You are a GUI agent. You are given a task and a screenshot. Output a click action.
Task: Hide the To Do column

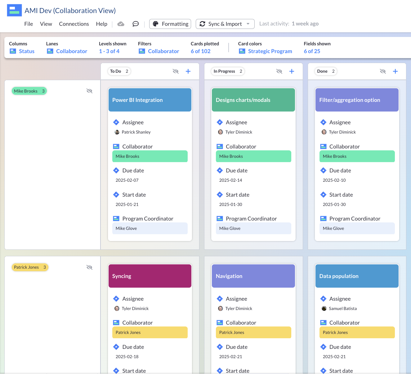[x=176, y=71]
